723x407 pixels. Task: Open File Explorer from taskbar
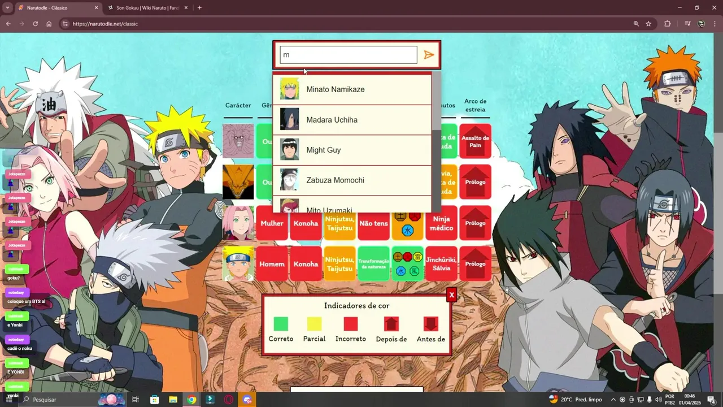point(173,400)
